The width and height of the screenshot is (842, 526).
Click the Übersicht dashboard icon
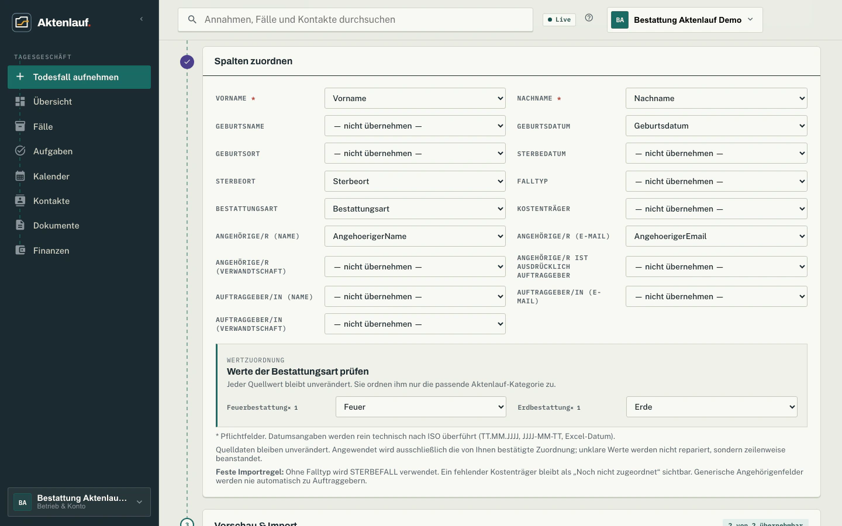[x=20, y=102]
